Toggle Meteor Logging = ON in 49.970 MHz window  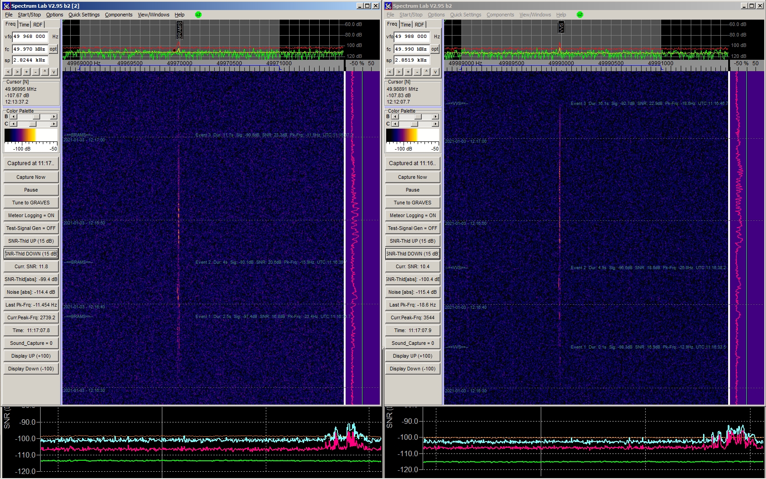pos(31,215)
